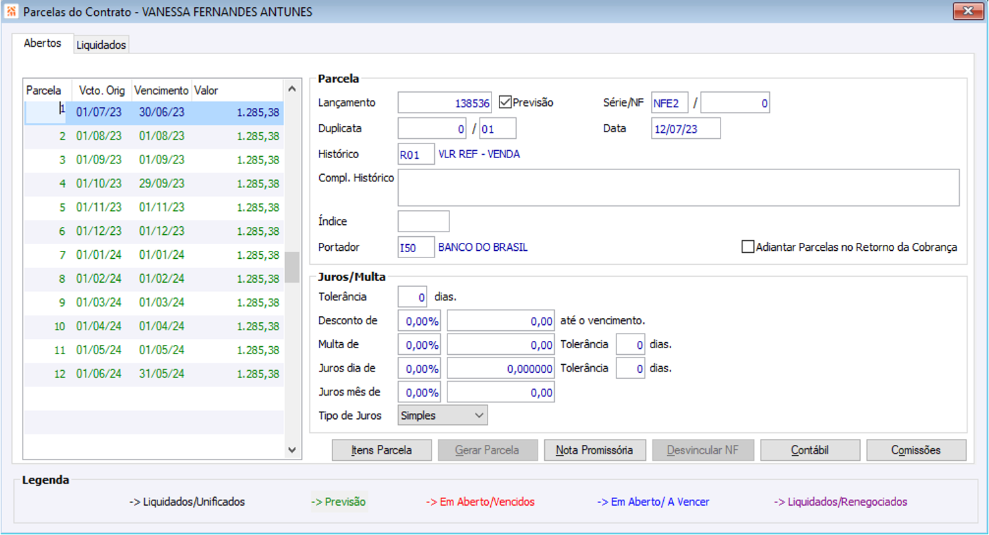Click the Itens Parcela button
Image resolution: width=989 pixels, height=535 pixels.
click(x=382, y=450)
